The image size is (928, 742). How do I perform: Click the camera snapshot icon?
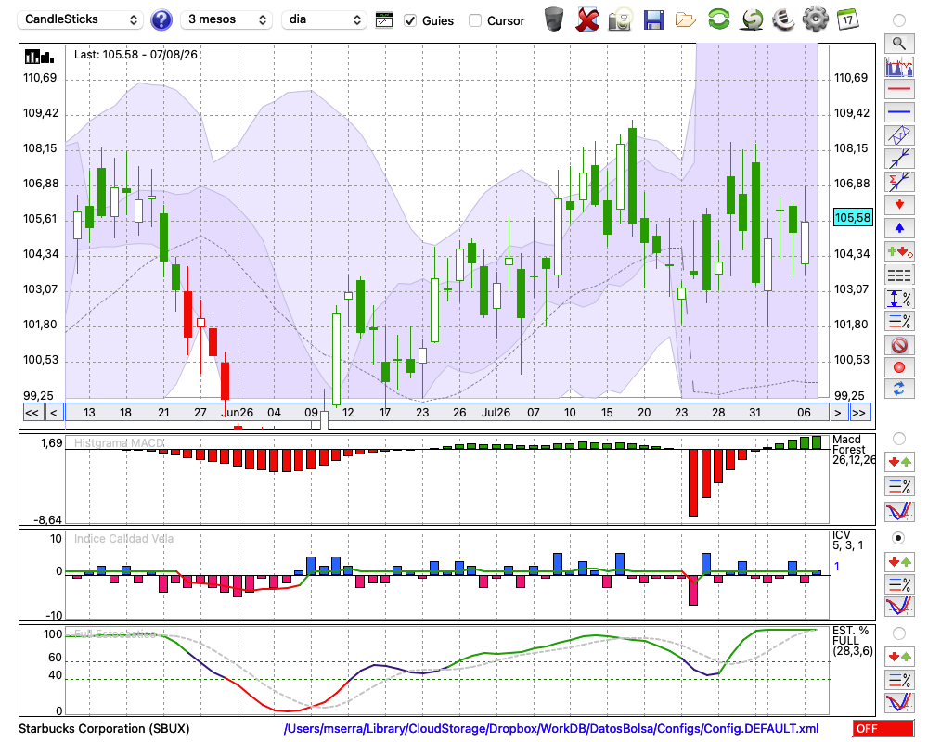tap(620, 19)
